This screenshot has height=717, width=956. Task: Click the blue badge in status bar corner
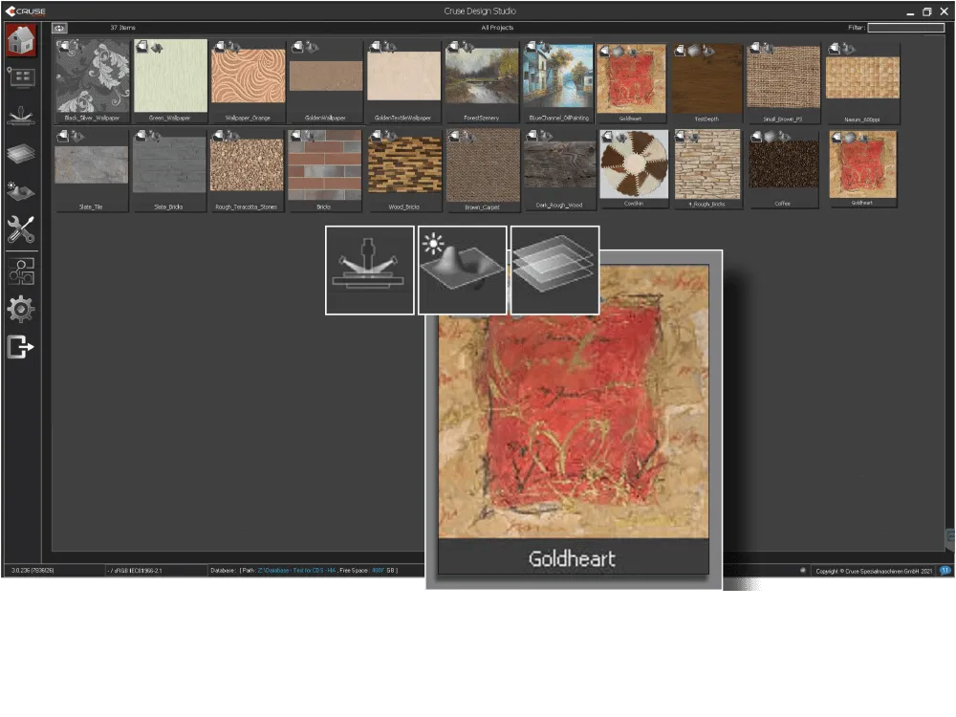(x=945, y=570)
